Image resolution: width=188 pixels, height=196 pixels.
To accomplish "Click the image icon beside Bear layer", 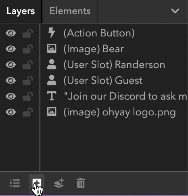I will [52, 48].
